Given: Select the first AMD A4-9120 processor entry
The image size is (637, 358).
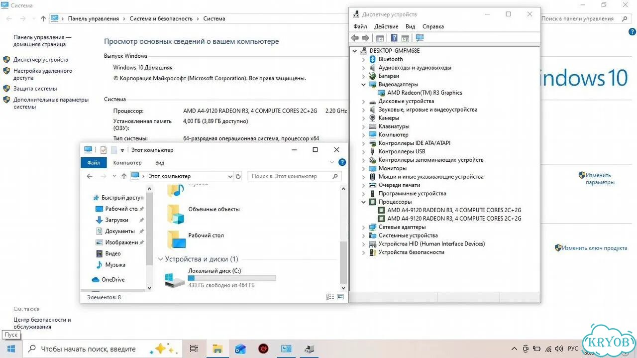Looking at the screenshot, I should 454,210.
